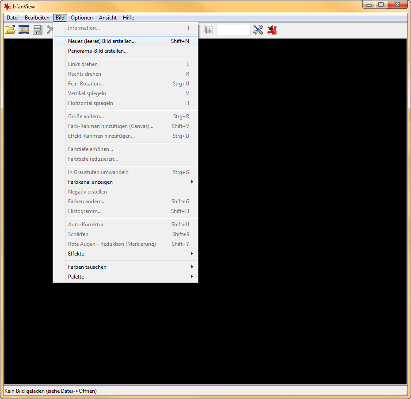
Task: Click Rote Augen - Reduktion (Markierung)
Action: tap(126, 244)
